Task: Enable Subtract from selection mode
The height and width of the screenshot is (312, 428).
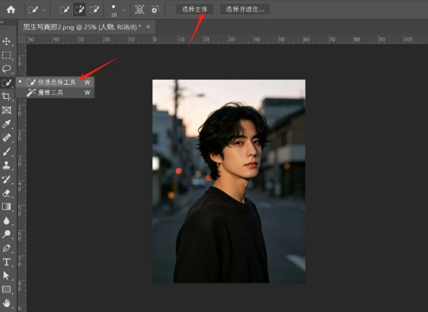Action: [94, 10]
